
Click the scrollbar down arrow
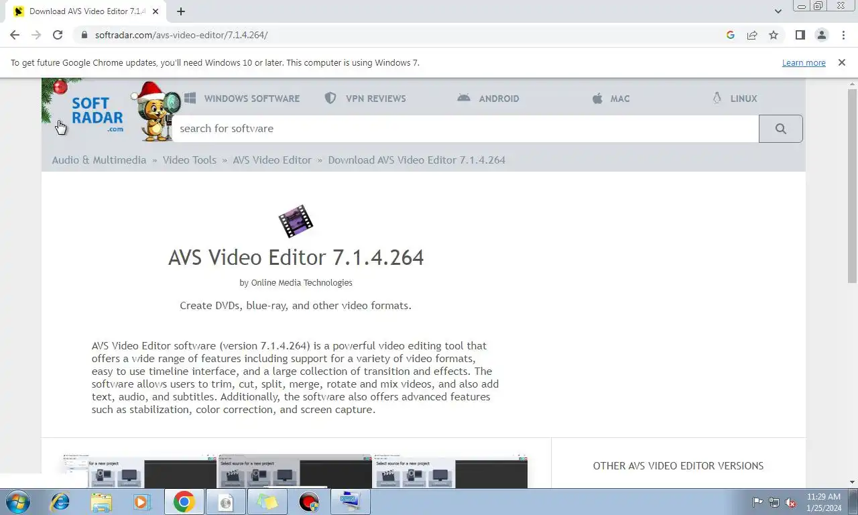coord(852,481)
